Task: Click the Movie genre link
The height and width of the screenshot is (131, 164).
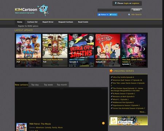Action: click(60, 127)
